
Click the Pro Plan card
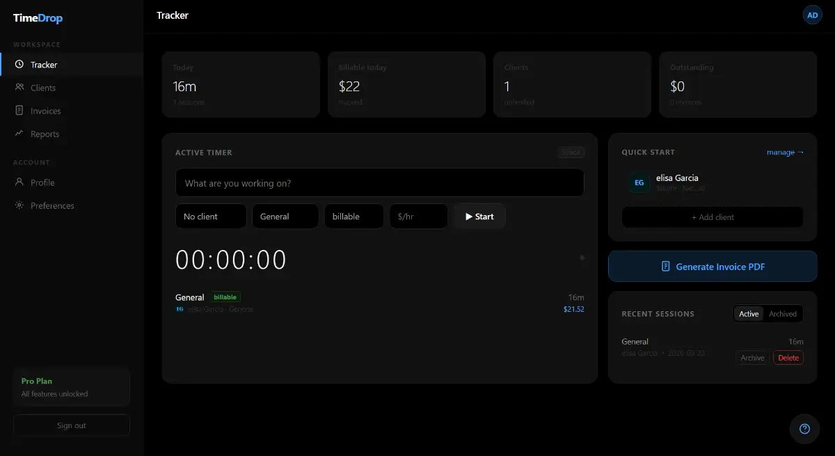72,387
